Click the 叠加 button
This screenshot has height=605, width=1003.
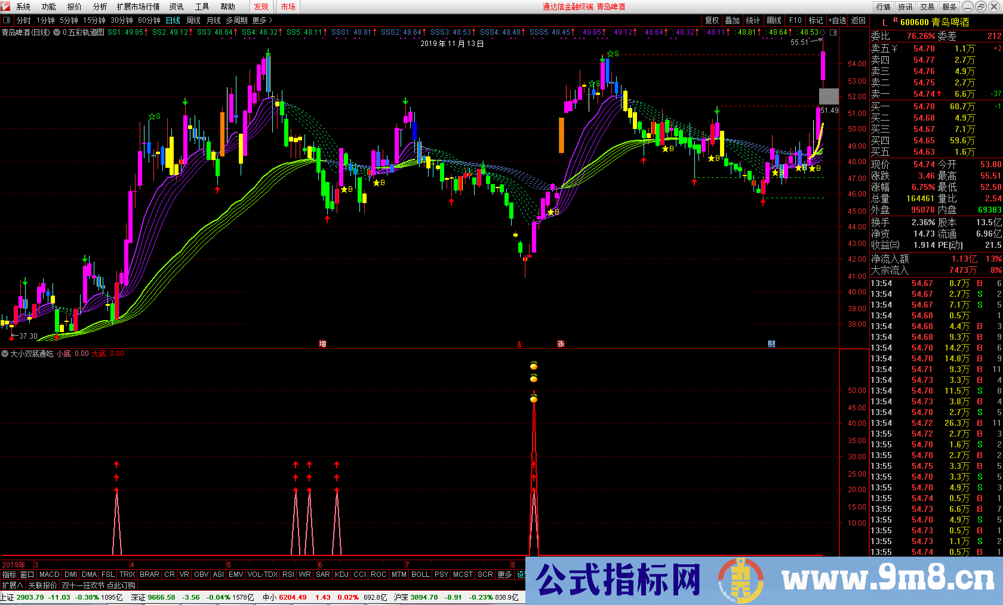[x=733, y=20]
